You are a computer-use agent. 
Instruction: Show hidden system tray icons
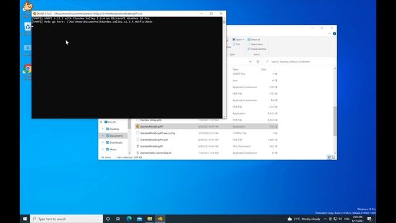coord(325,219)
